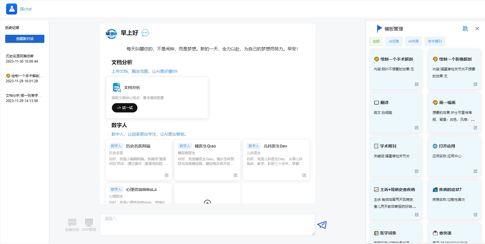Edit the 打开应用 template card
Screen dimensions: 485x244
point(475,171)
